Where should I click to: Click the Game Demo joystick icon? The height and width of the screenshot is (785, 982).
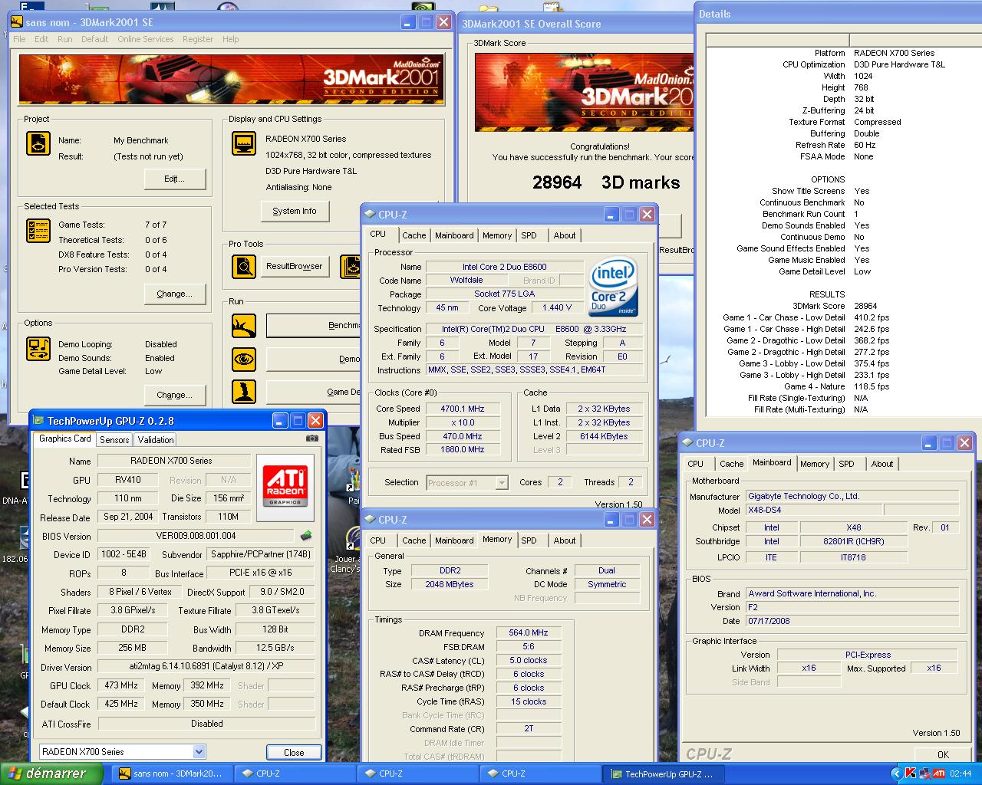click(x=244, y=391)
